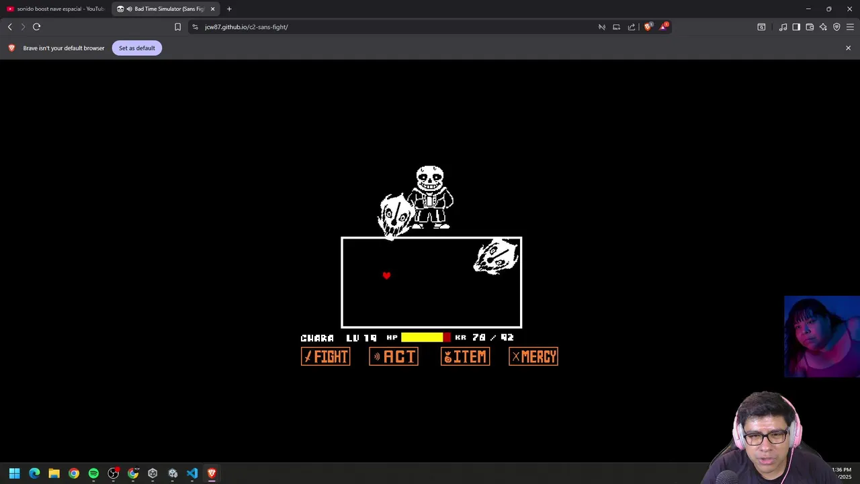The height and width of the screenshot is (484, 860).
Task: Go back to the previous page
Action: click(x=10, y=27)
